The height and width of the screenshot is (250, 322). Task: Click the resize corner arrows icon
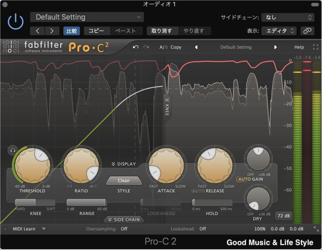[316, 229]
